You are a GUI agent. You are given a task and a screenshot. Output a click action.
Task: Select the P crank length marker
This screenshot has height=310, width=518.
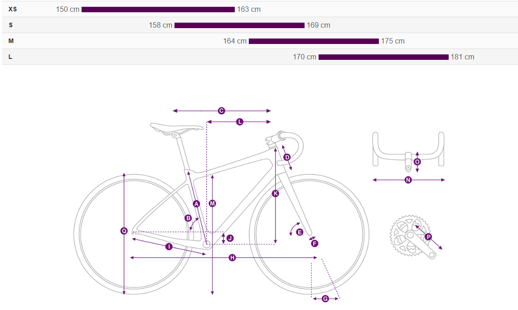click(x=428, y=237)
